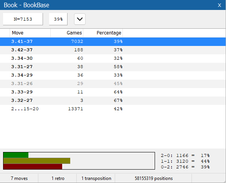The width and height of the screenshot is (226, 183).
Task: Click percentage 64% of 3.33-29
Action: click(118, 92)
